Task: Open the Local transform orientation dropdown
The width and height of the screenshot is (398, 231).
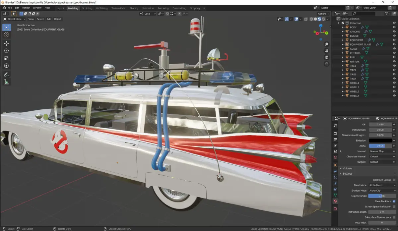Action: 148,14
